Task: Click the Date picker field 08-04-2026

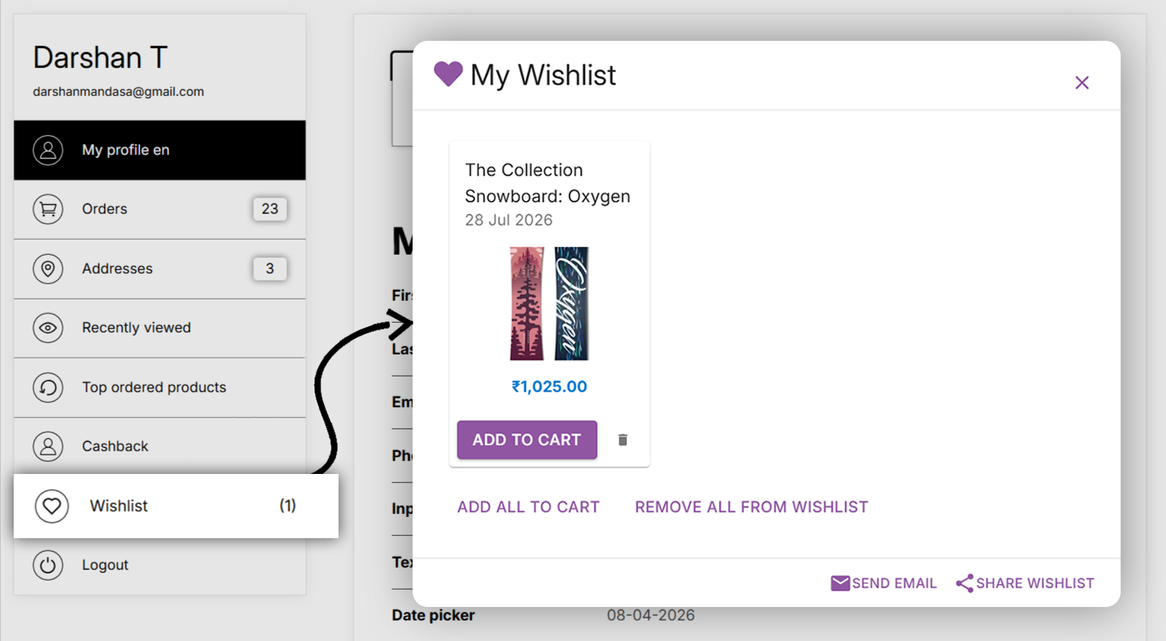Action: click(651, 615)
